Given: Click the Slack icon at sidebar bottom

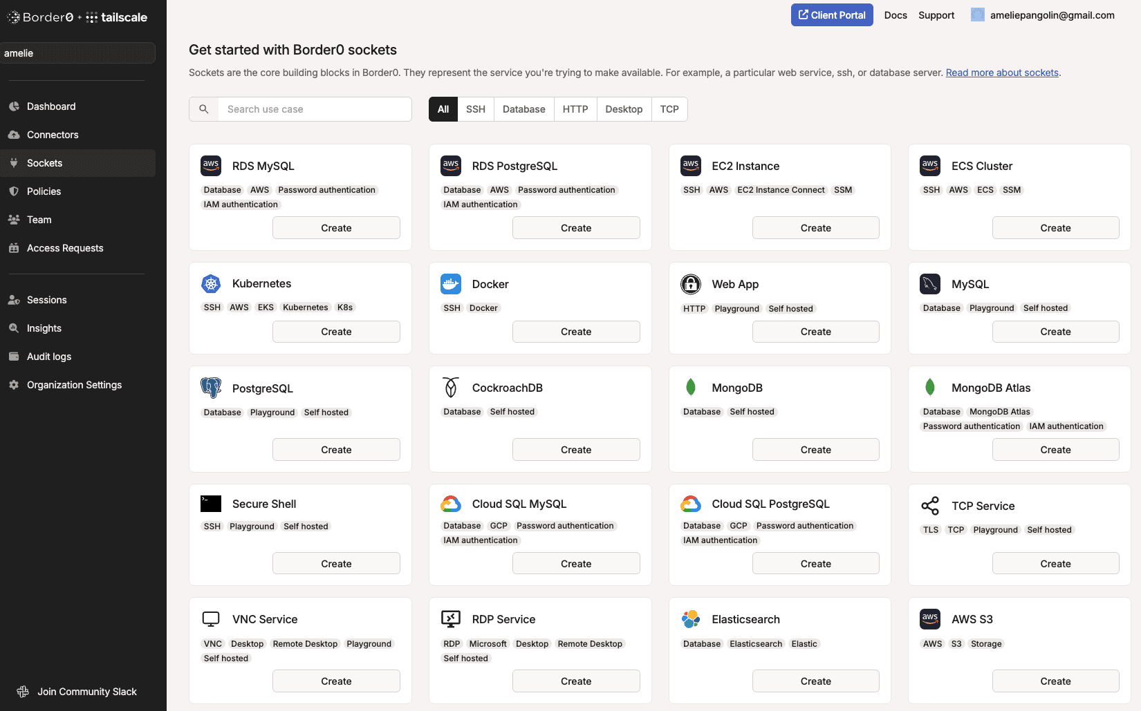Looking at the screenshot, I should click(23, 692).
